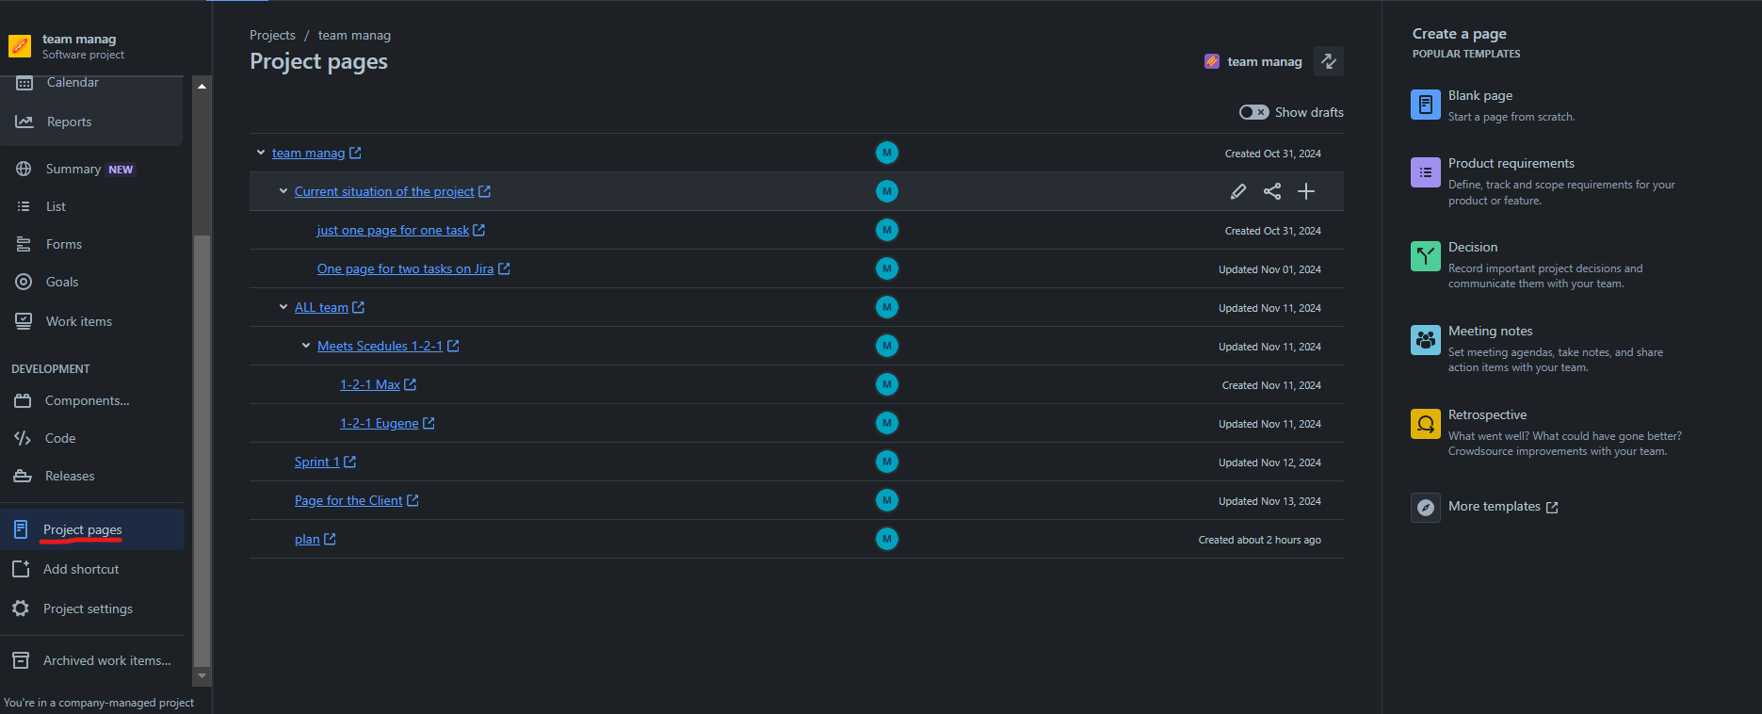This screenshot has width=1762, height=714.
Task: Click the Projects breadcrumb
Action: click(272, 35)
